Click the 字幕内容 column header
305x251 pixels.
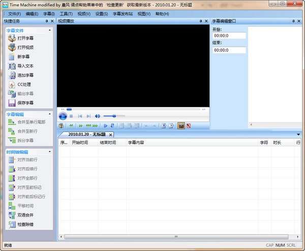[x=136, y=143]
